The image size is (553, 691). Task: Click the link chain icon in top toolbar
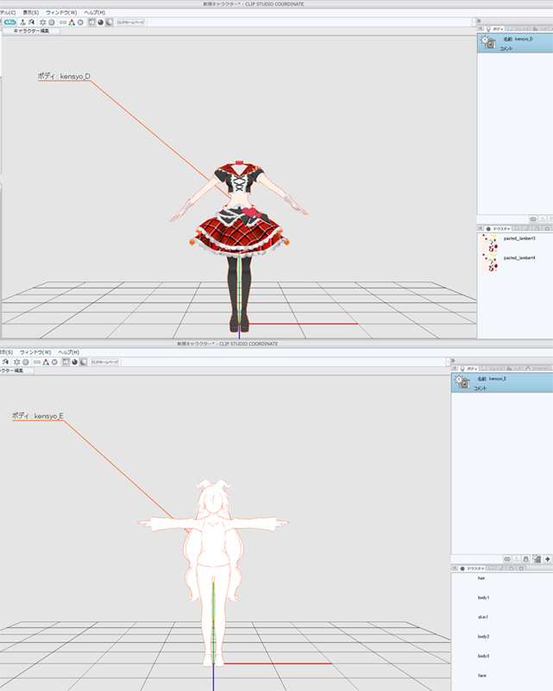62,22
